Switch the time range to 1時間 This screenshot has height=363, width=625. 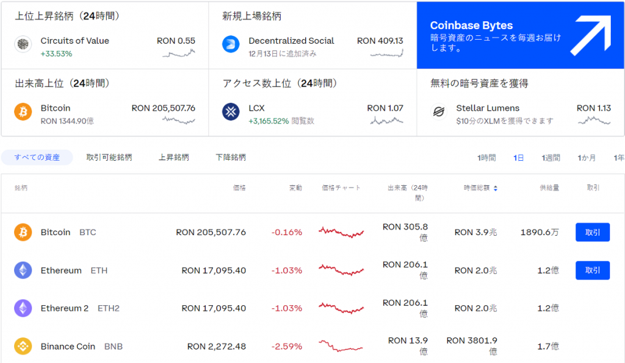tap(486, 158)
